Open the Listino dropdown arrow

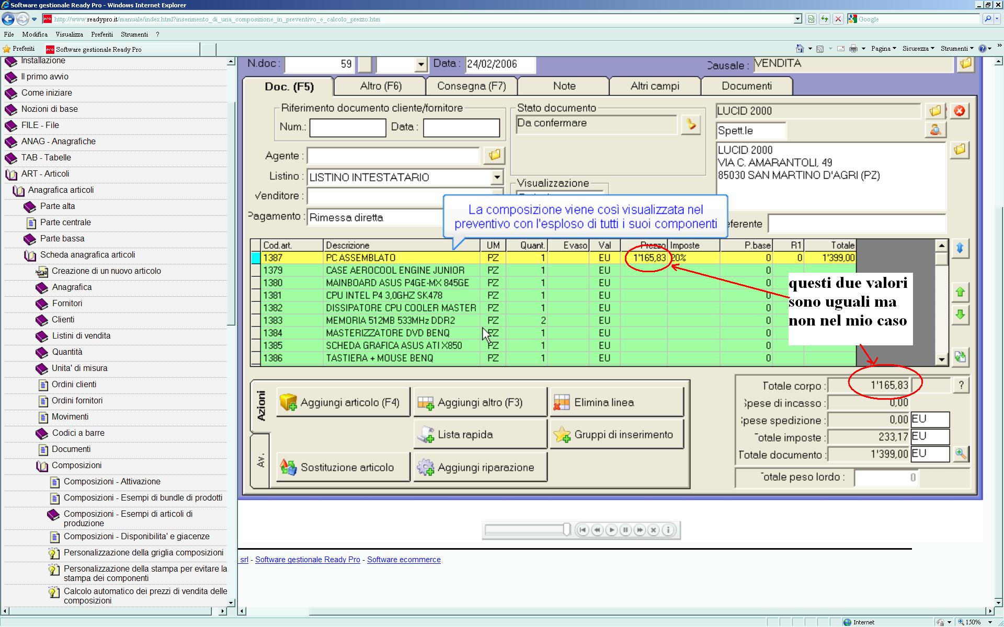(496, 177)
